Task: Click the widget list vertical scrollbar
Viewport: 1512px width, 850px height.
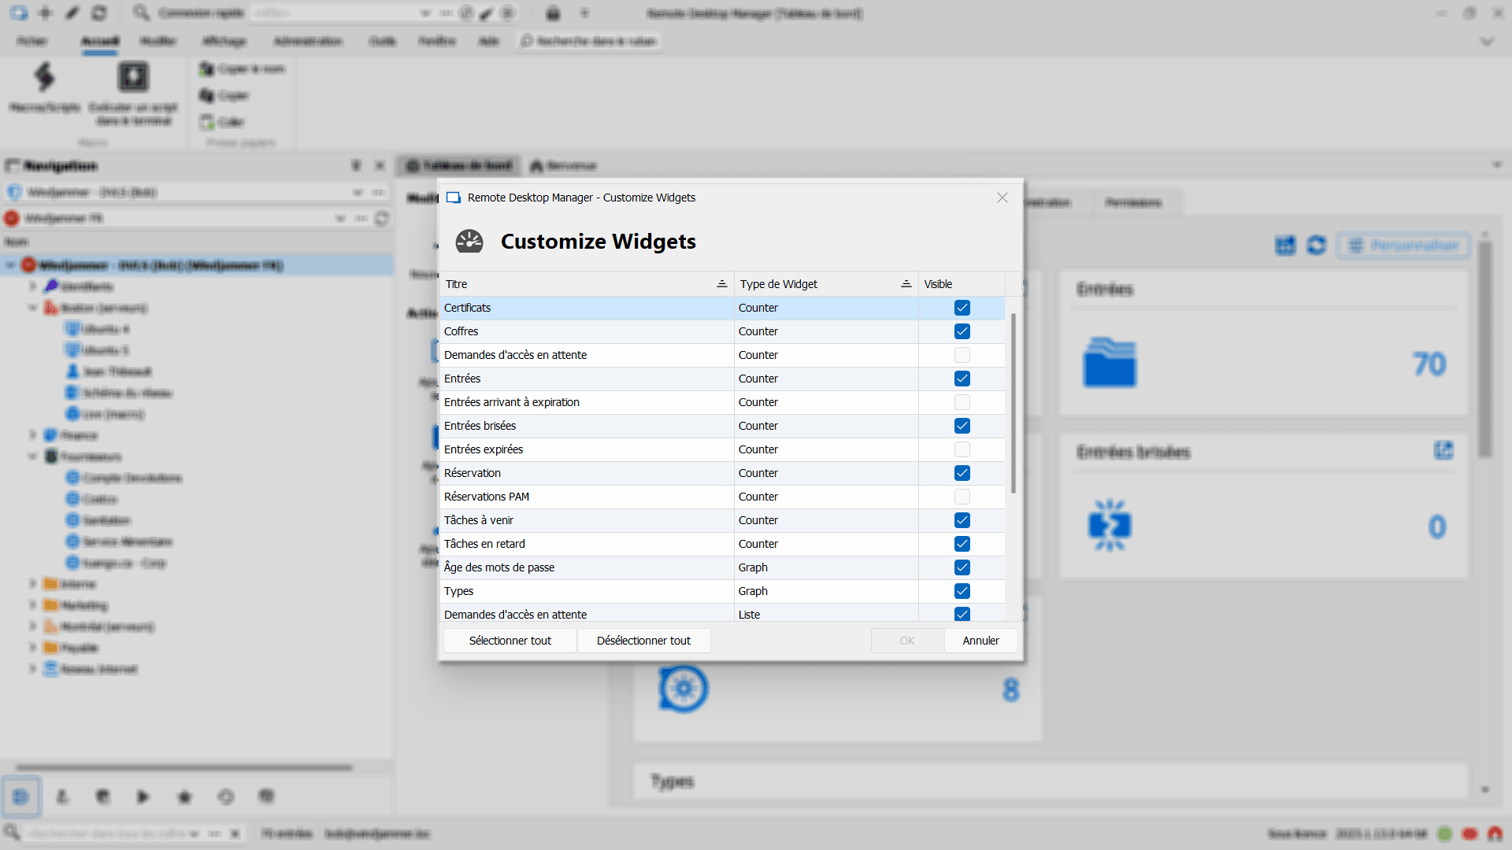Action: point(1013,401)
